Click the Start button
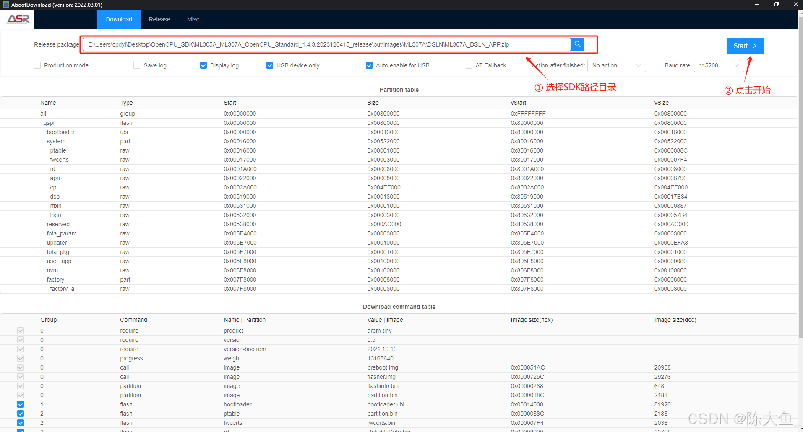This screenshot has height=432, width=803. (745, 46)
